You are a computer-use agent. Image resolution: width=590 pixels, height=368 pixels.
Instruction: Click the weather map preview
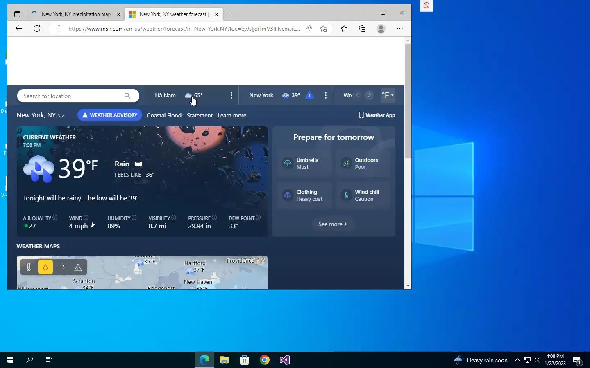[142, 273]
